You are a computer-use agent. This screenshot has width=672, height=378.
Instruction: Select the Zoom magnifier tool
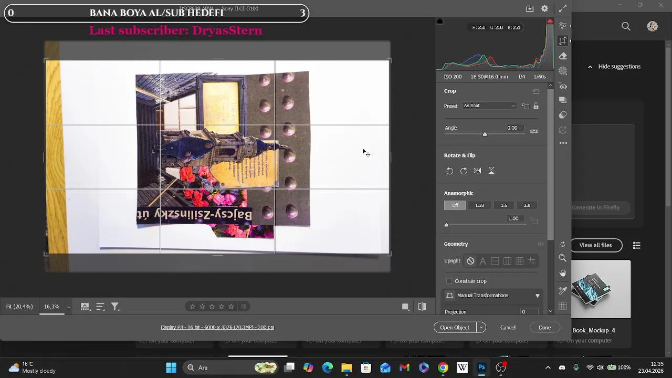click(563, 258)
